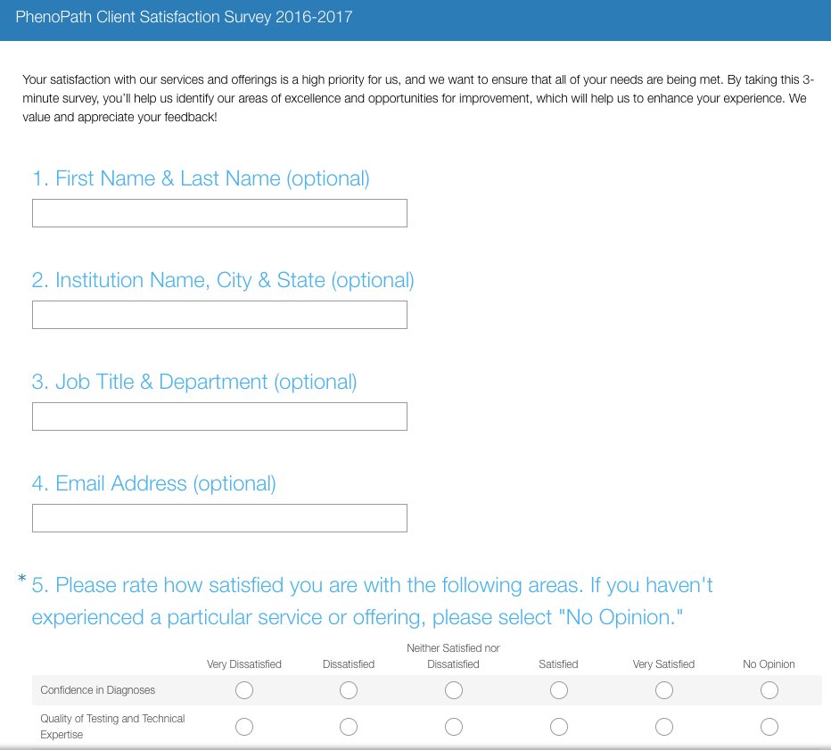Select Very Dissatisfied for Confidence in Diagnoses
This screenshot has width=831, height=750.
tap(244, 690)
